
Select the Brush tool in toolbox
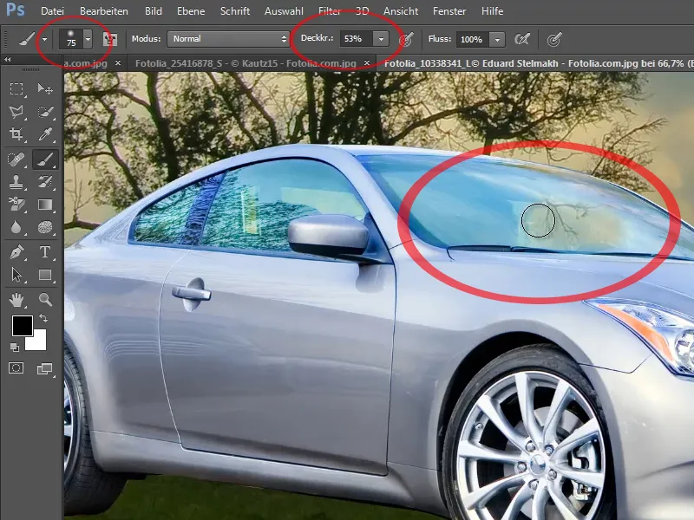(45, 159)
